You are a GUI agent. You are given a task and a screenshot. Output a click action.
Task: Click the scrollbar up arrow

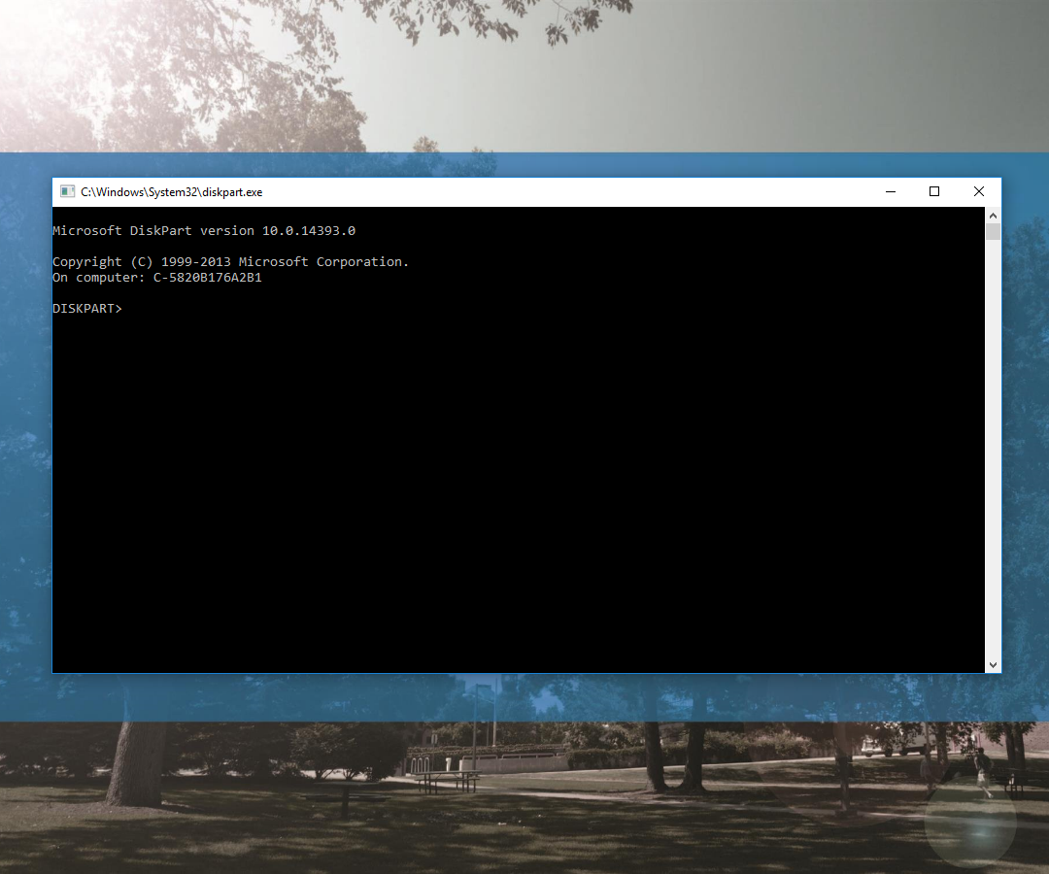[993, 215]
